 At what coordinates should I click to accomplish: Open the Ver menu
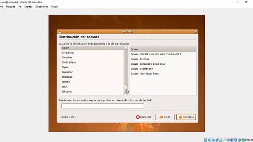pyautogui.click(x=20, y=7)
